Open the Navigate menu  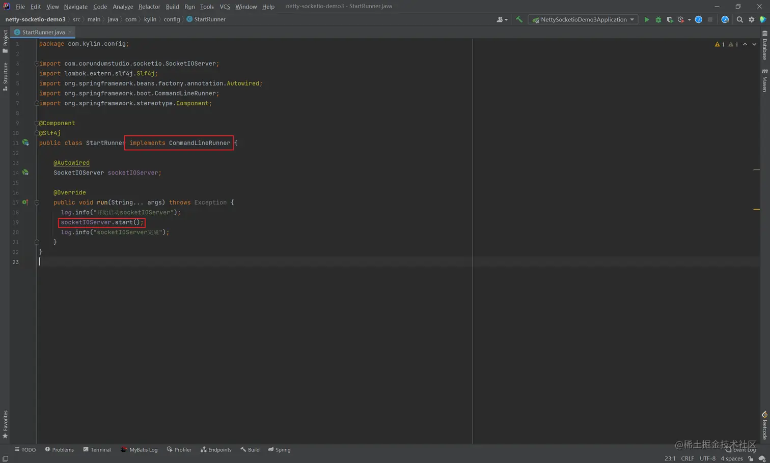tap(76, 7)
